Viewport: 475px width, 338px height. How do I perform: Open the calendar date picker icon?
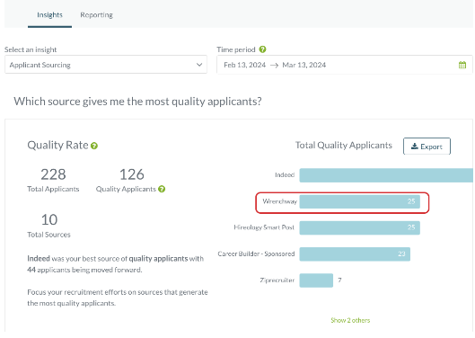tap(462, 65)
